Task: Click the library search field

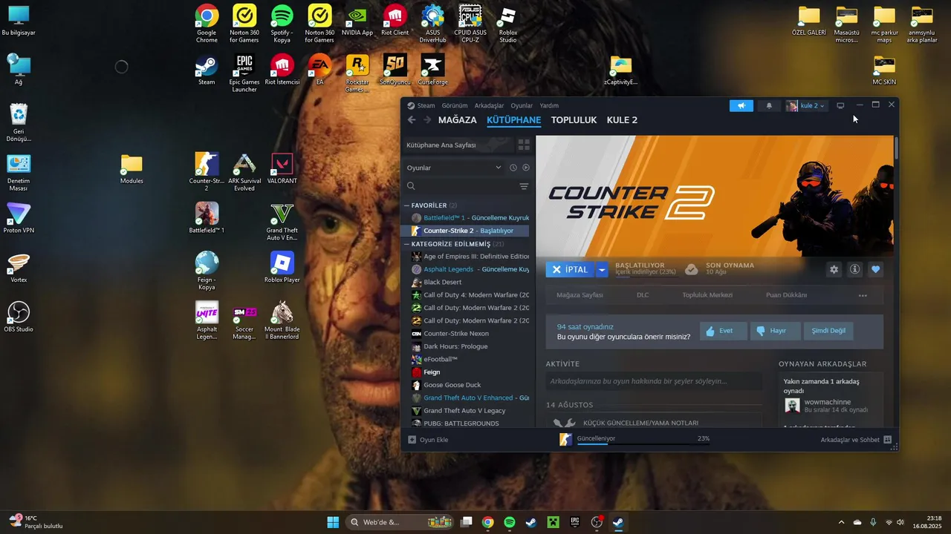Action: (461, 186)
